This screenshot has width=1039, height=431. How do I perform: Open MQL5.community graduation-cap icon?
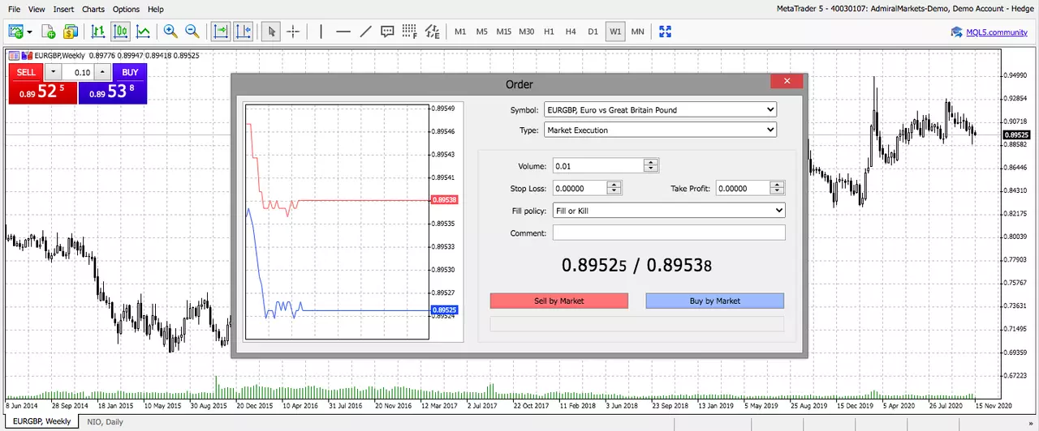pyautogui.click(x=957, y=32)
